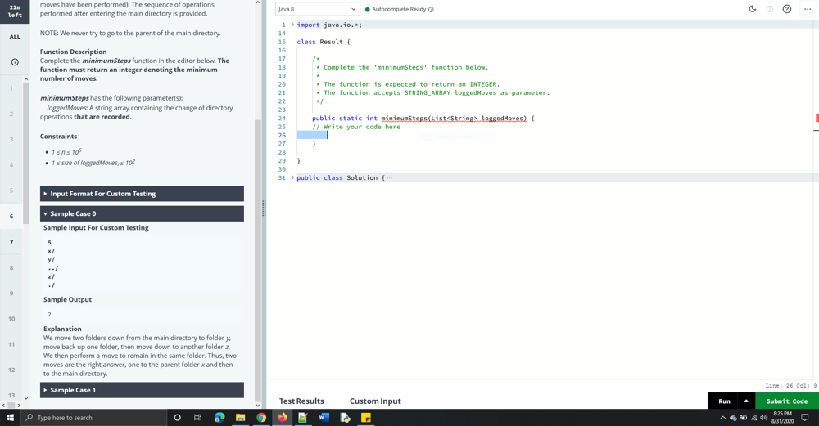The image size is (819, 426).
Task: Click the description scroll-up arrow
Action: (257, 3)
